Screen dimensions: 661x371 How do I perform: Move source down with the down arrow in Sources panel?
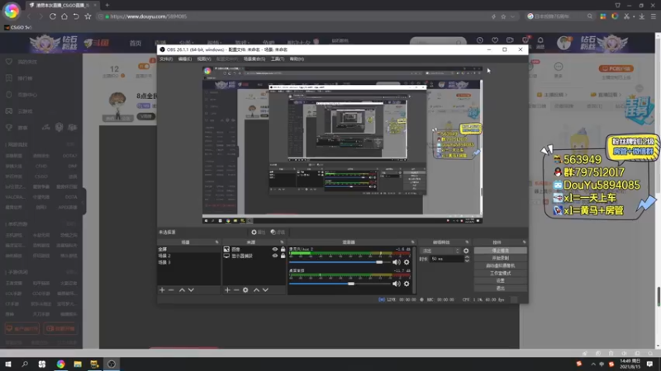(x=265, y=290)
